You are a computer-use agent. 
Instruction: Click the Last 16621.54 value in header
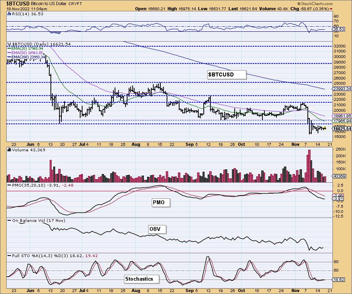click(x=242, y=9)
